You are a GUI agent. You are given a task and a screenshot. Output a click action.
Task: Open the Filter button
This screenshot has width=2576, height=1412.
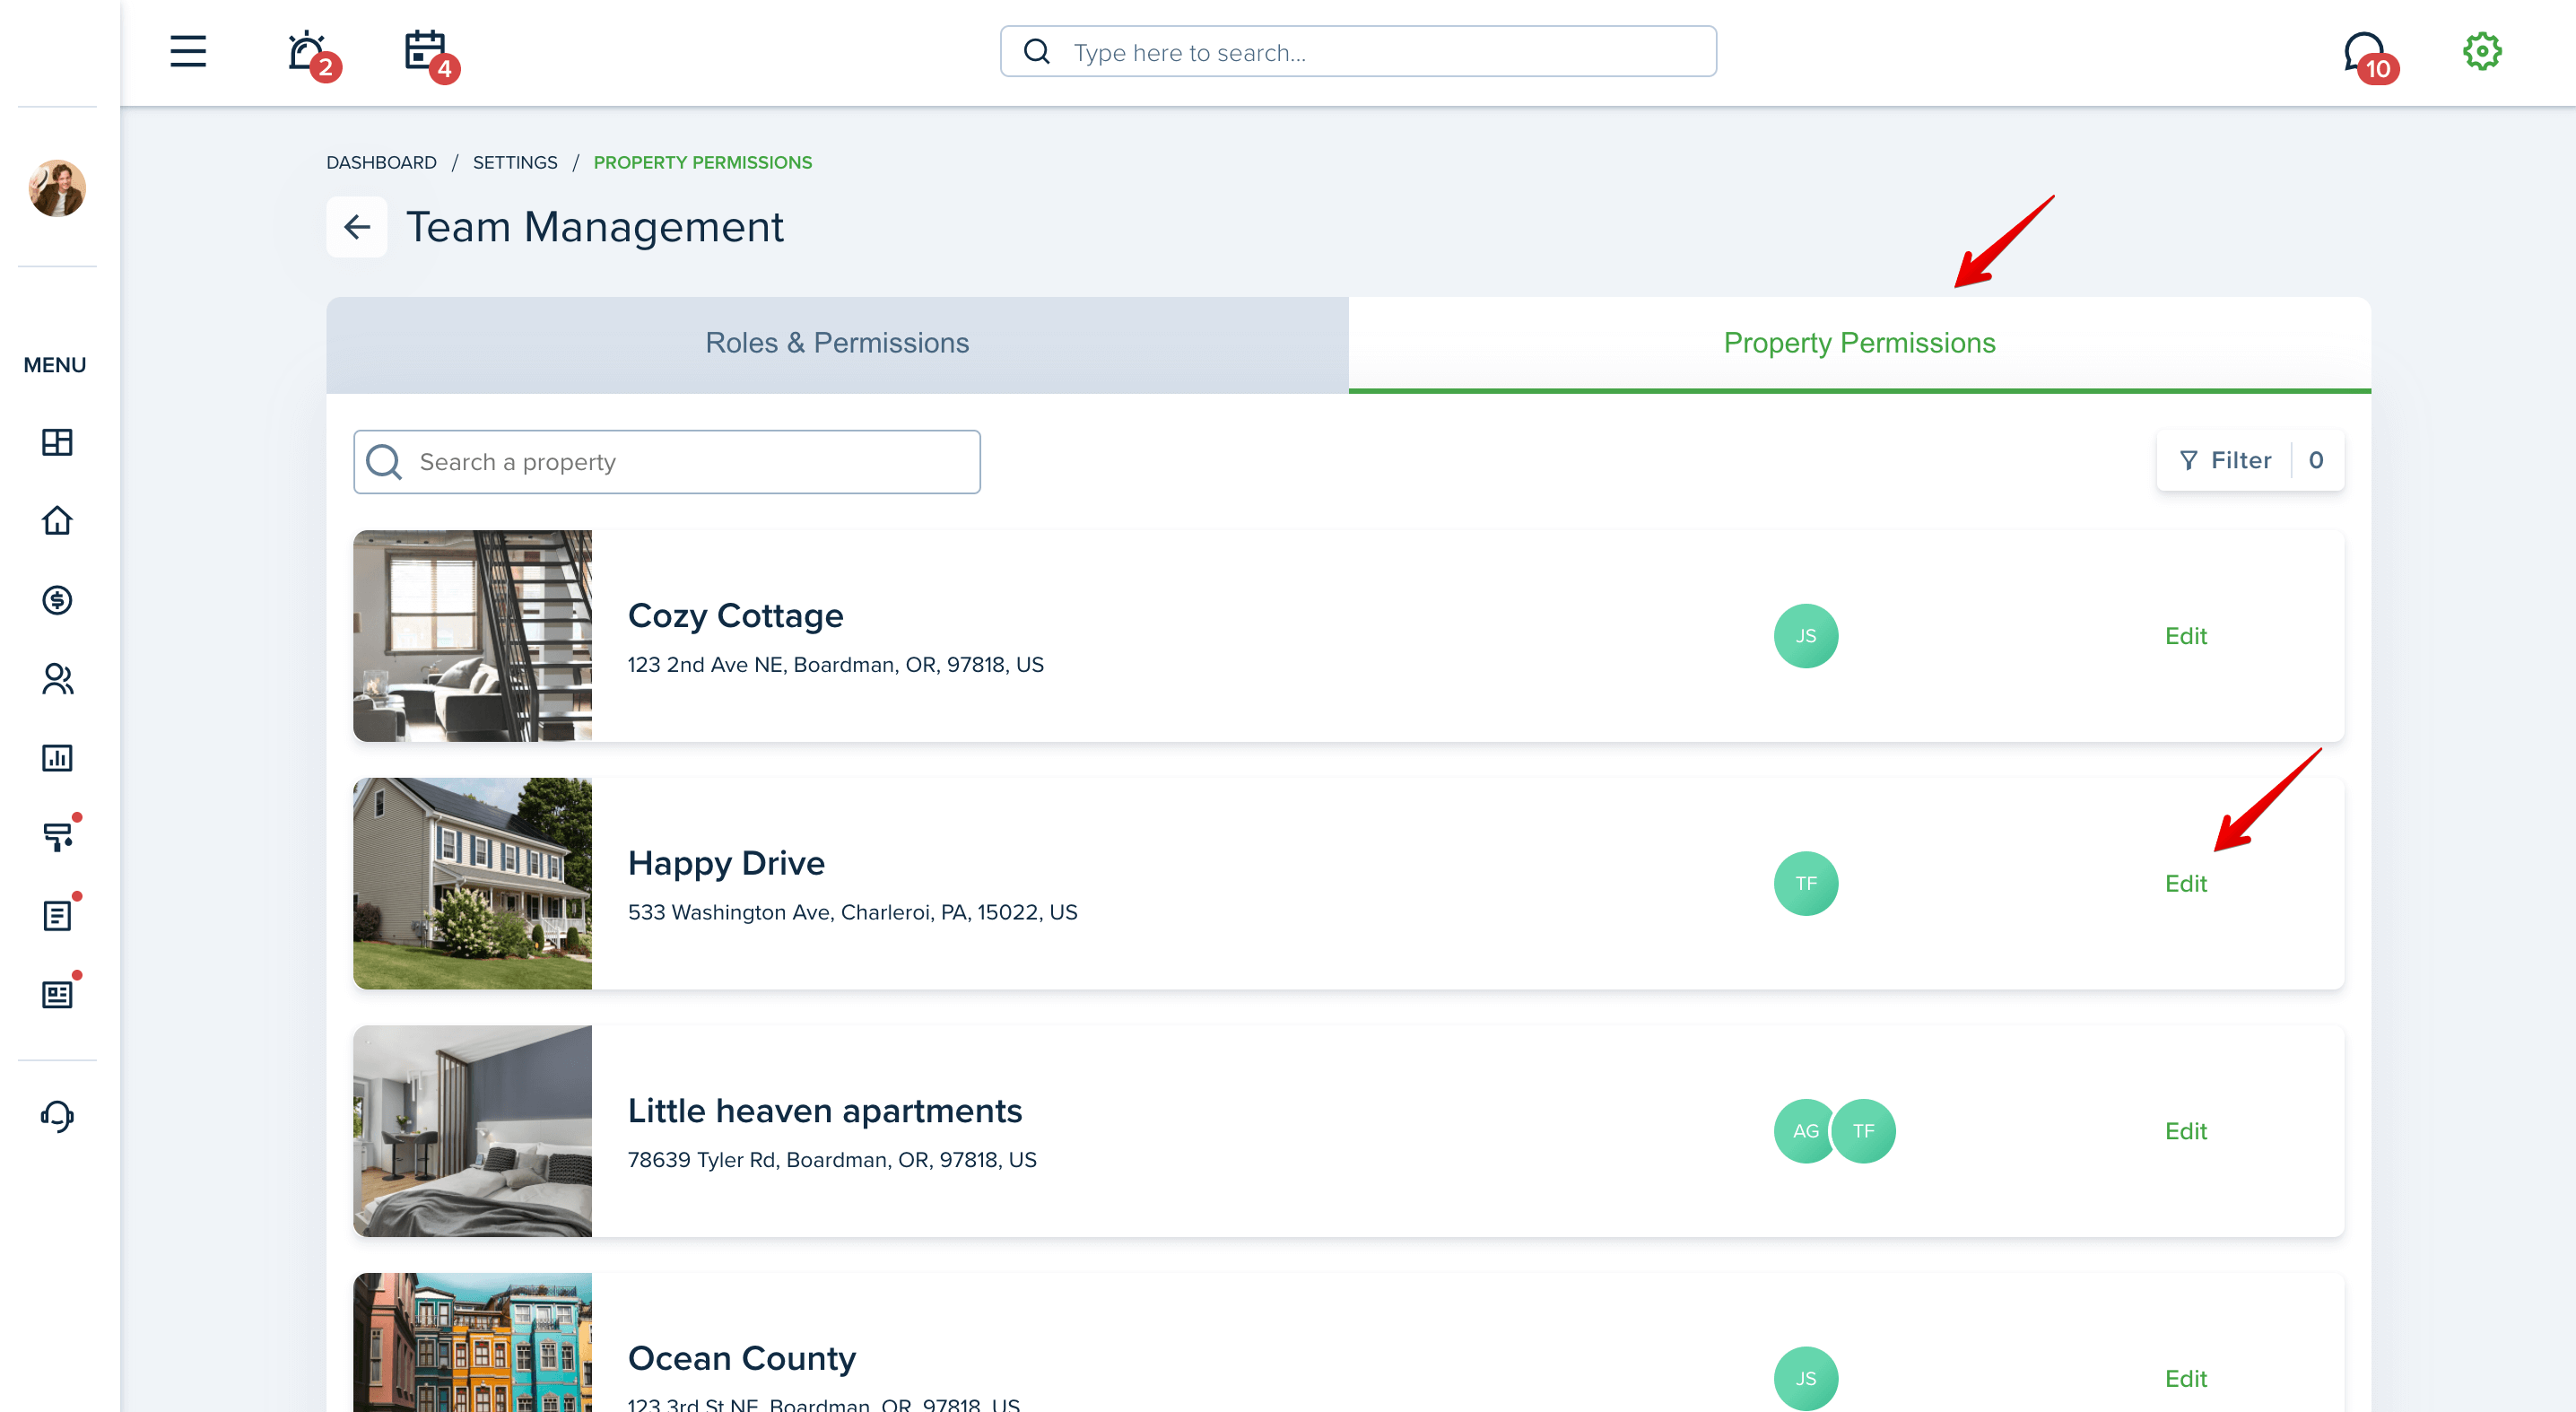(2250, 460)
